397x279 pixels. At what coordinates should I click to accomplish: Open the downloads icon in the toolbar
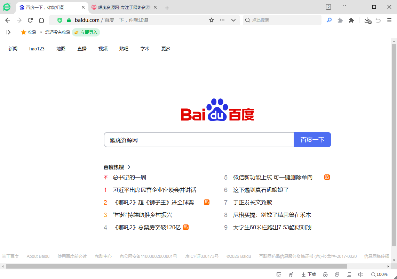point(367,20)
